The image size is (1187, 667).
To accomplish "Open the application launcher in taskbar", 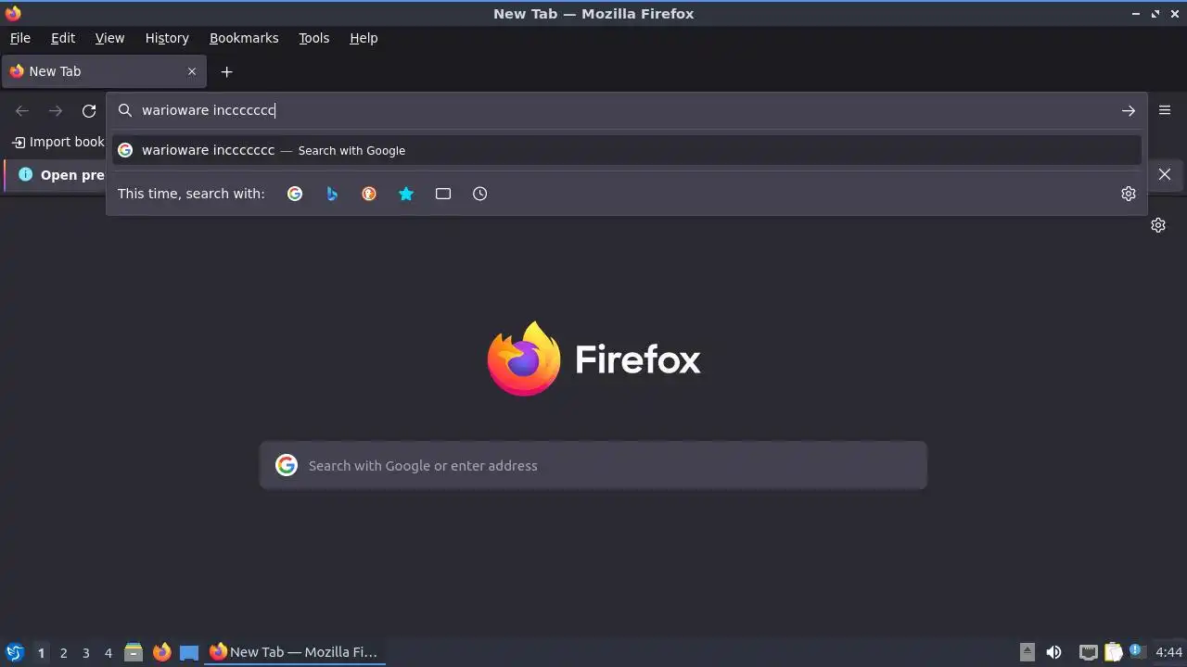I will pos(14,652).
